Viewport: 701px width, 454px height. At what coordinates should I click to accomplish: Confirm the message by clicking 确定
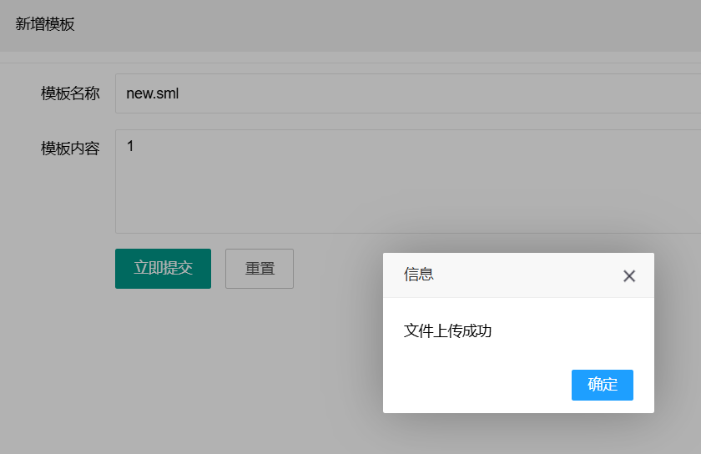click(602, 385)
